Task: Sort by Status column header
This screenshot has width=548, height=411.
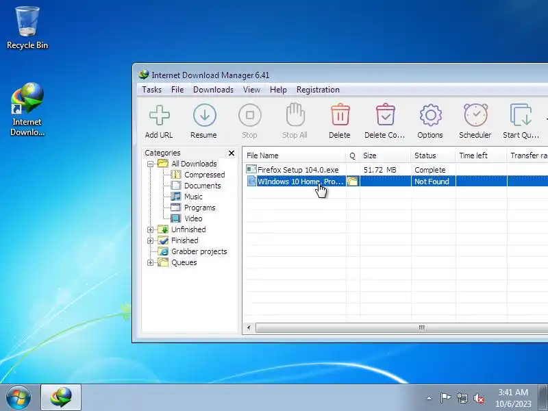Action: click(433, 155)
